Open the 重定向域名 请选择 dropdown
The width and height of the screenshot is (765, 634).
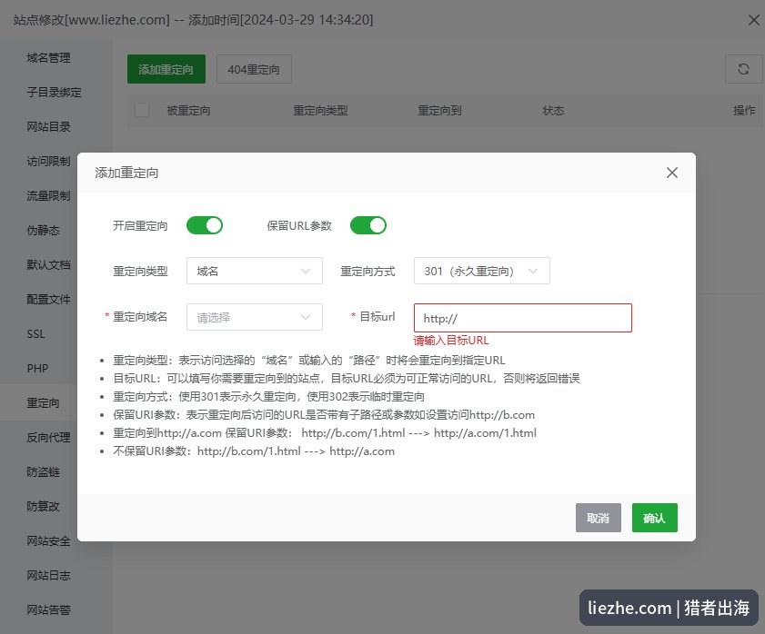click(254, 317)
